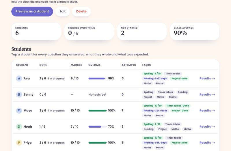Screen dimensions: 231x151
Task: Click Benny's '0 / 6' done cell
Action: 43,94
